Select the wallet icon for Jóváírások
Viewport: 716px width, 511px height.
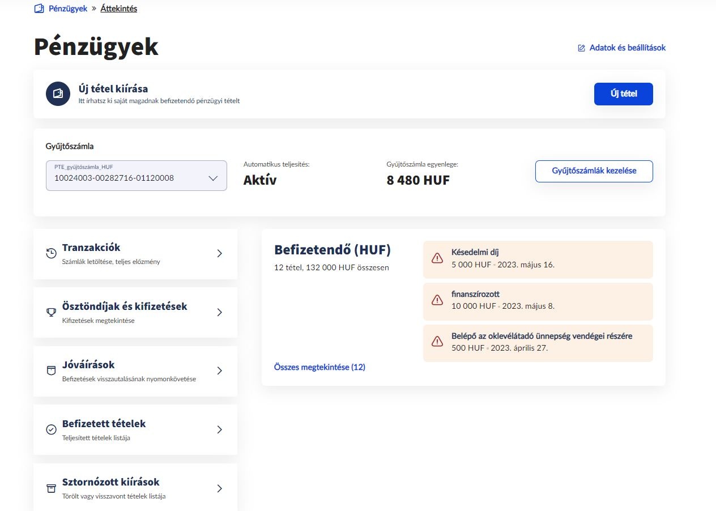coord(51,371)
